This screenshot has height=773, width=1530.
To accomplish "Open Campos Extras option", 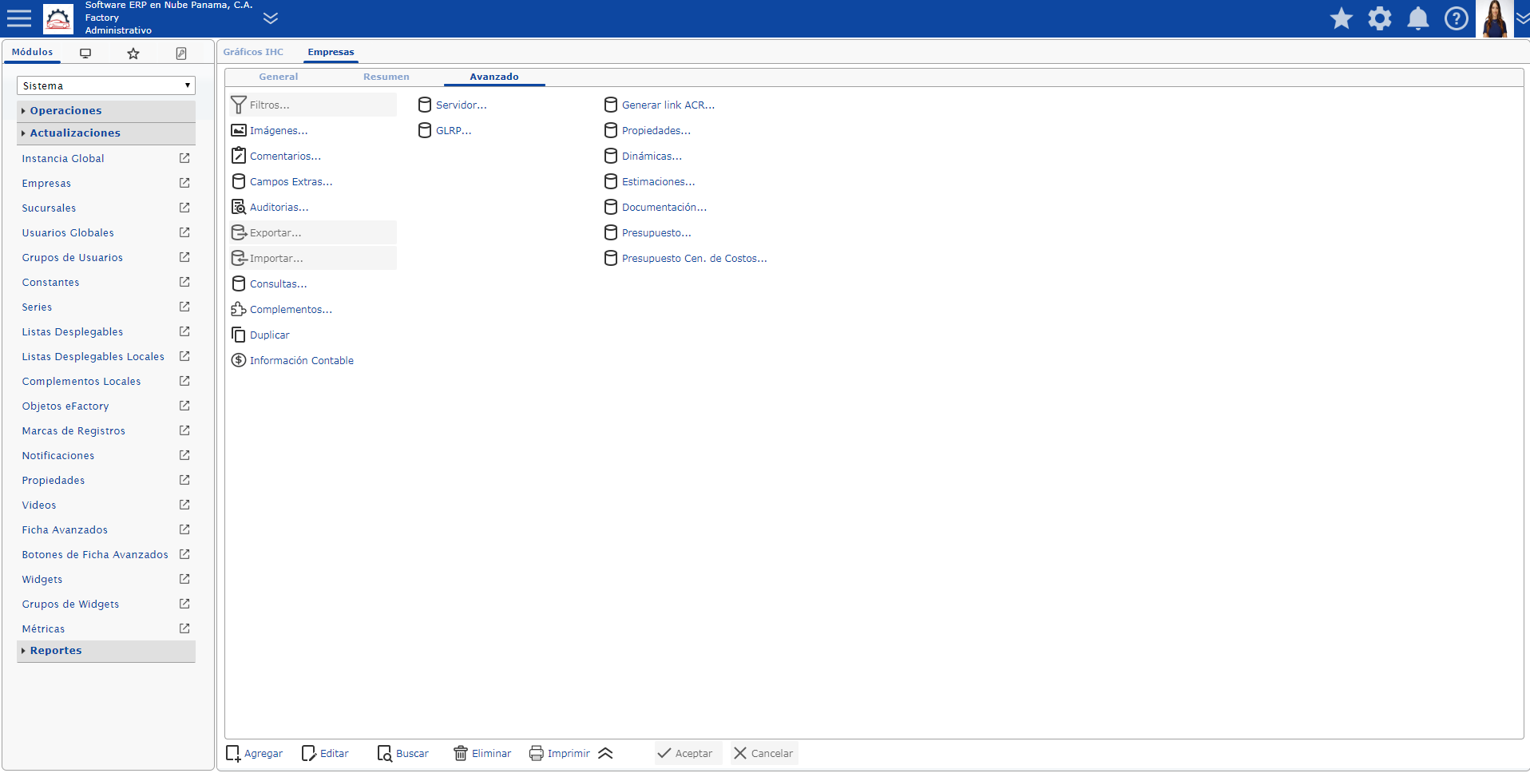I will tap(282, 181).
